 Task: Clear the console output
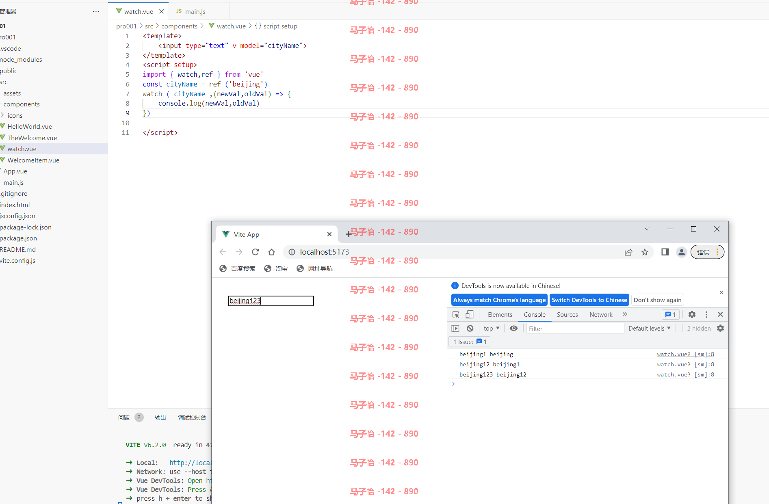(470, 328)
